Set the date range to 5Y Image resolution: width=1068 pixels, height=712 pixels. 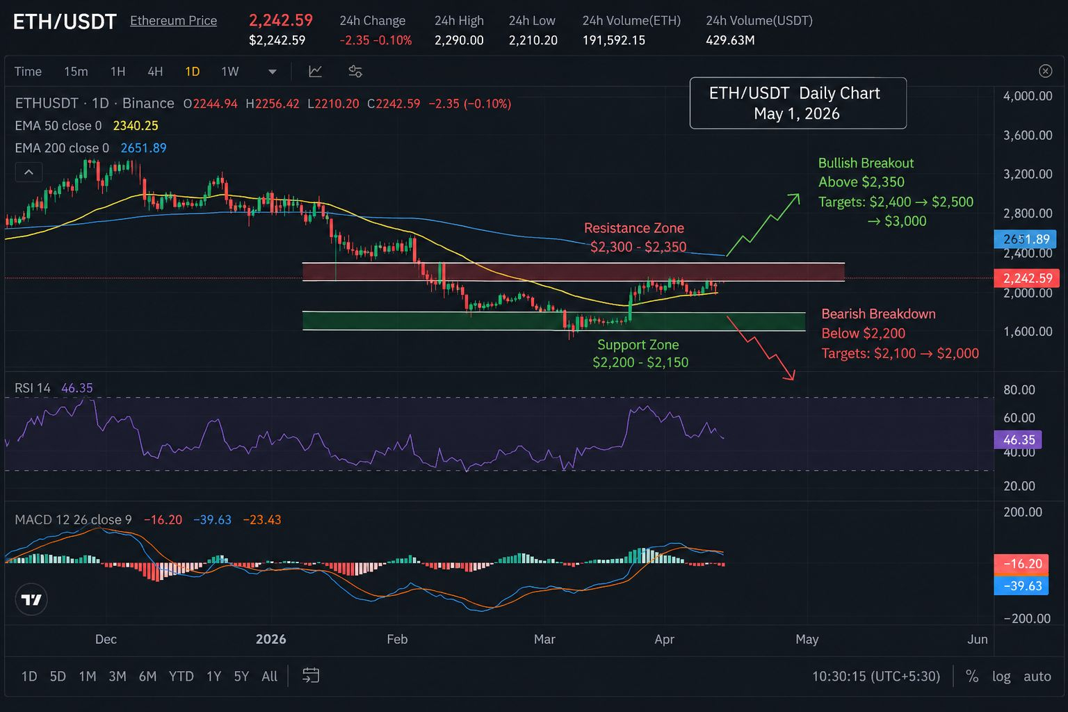point(241,676)
